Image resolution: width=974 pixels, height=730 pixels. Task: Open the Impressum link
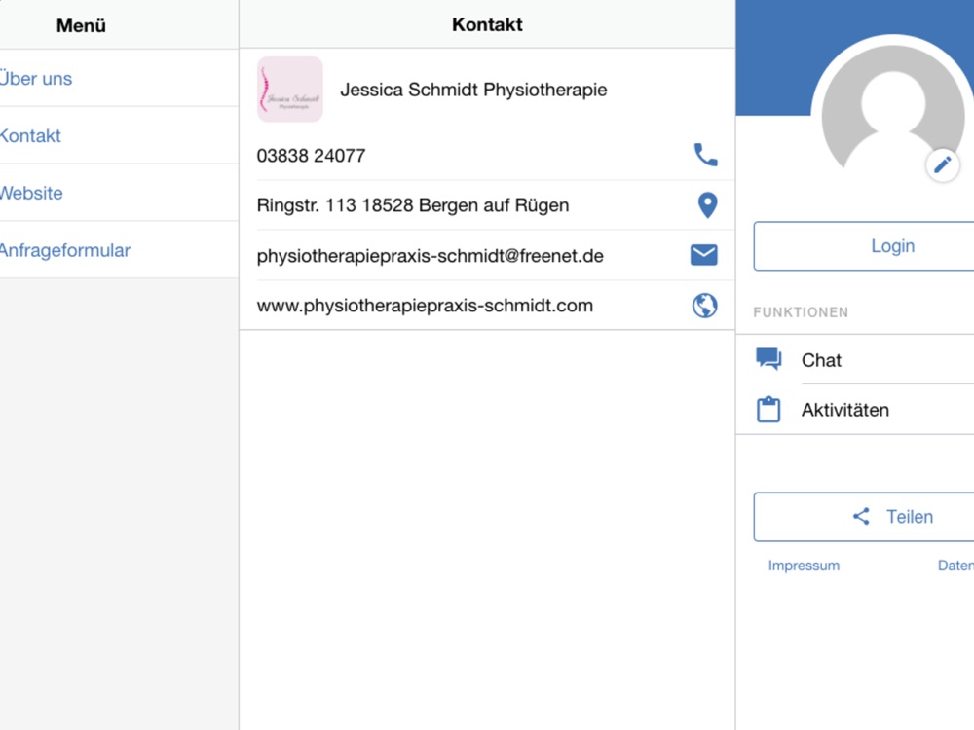(x=804, y=566)
